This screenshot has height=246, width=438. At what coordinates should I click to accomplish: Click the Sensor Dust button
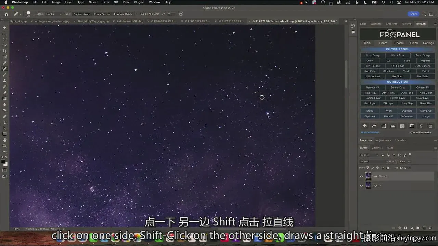(x=398, y=87)
